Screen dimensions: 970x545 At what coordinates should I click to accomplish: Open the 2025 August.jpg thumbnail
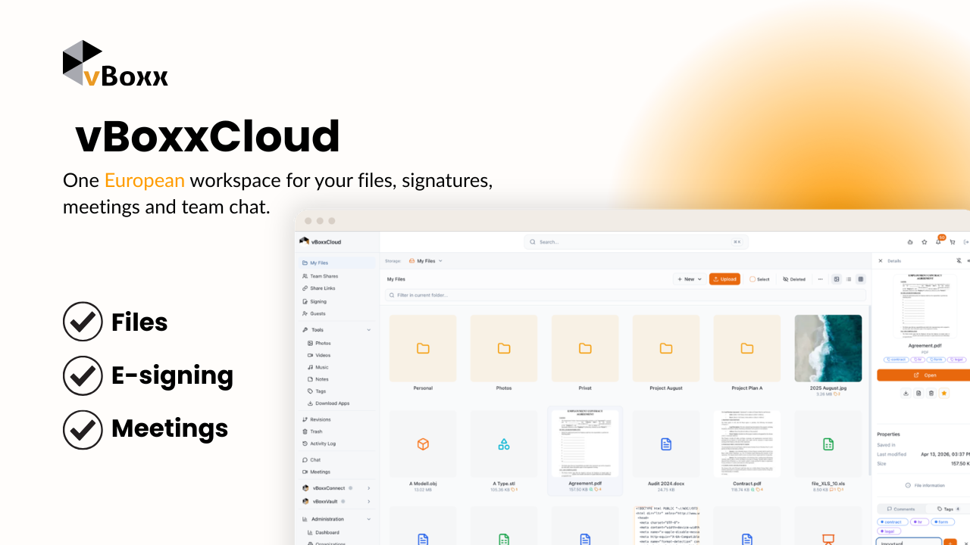click(x=828, y=348)
